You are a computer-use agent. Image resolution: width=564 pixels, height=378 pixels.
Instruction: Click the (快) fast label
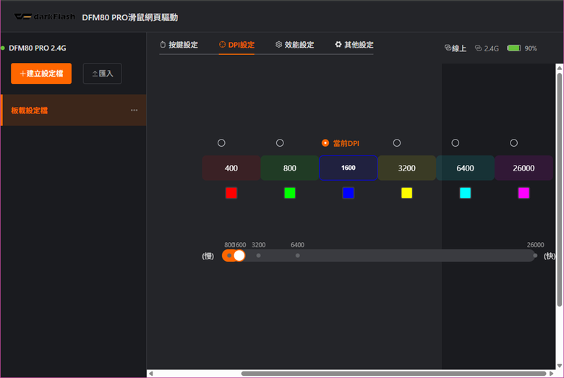tap(550, 256)
